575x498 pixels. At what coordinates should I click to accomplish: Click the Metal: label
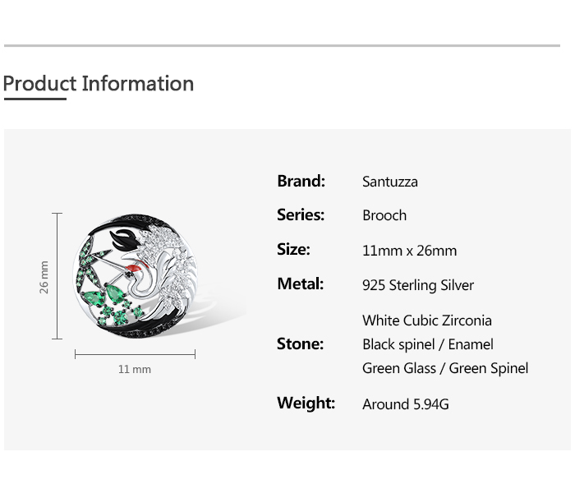click(301, 284)
